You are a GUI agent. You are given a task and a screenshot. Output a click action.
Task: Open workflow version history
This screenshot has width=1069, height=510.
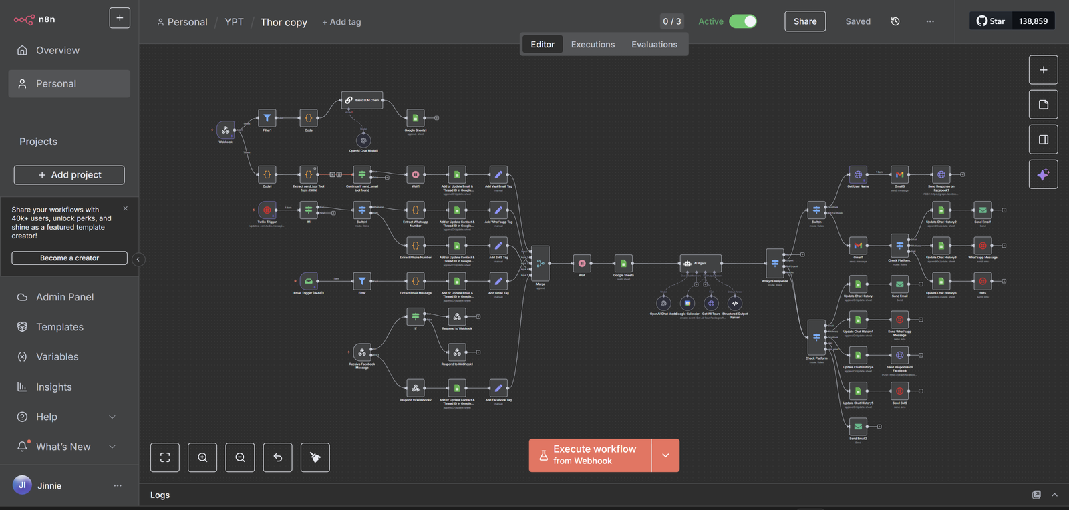coord(895,21)
